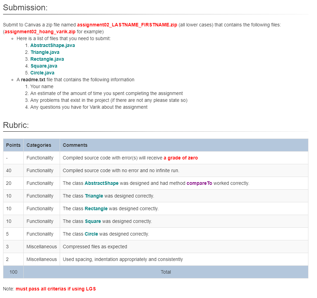The image size is (317, 298).
Task: Open the AbstractShape.java file link
Action: click(x=52, y=45)
